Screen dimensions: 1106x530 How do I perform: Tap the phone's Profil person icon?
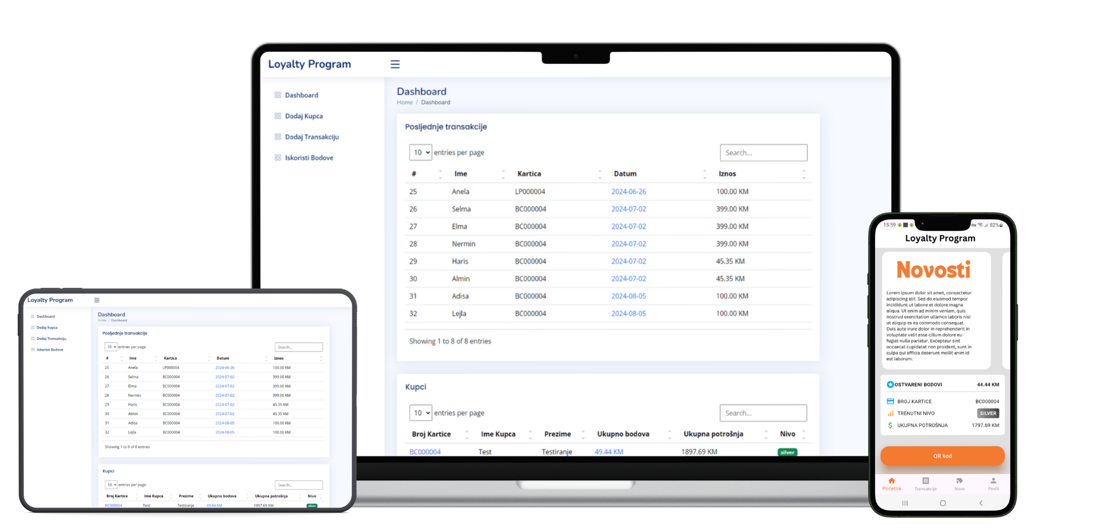[x=993, y=480]
